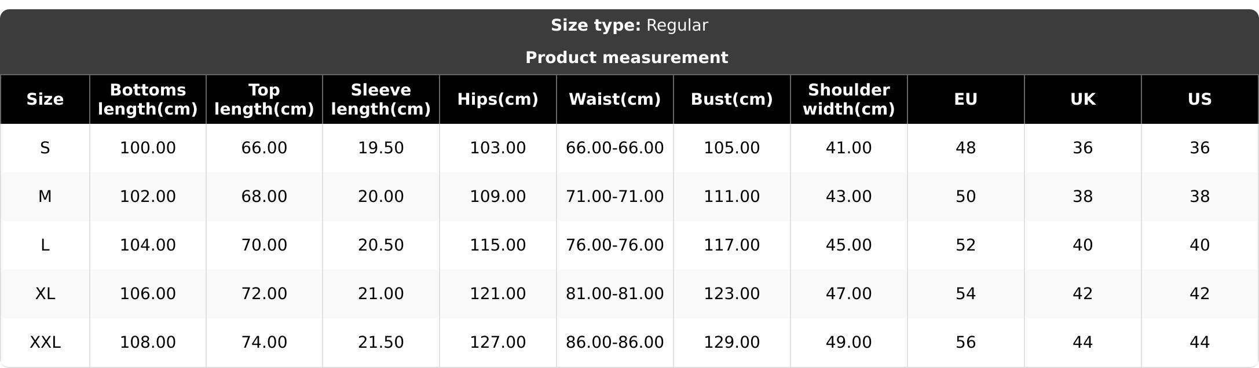Viewport: 1259px width, 368px height.
Task: Click EU size 54 in XL row
Action: [965, 294]
